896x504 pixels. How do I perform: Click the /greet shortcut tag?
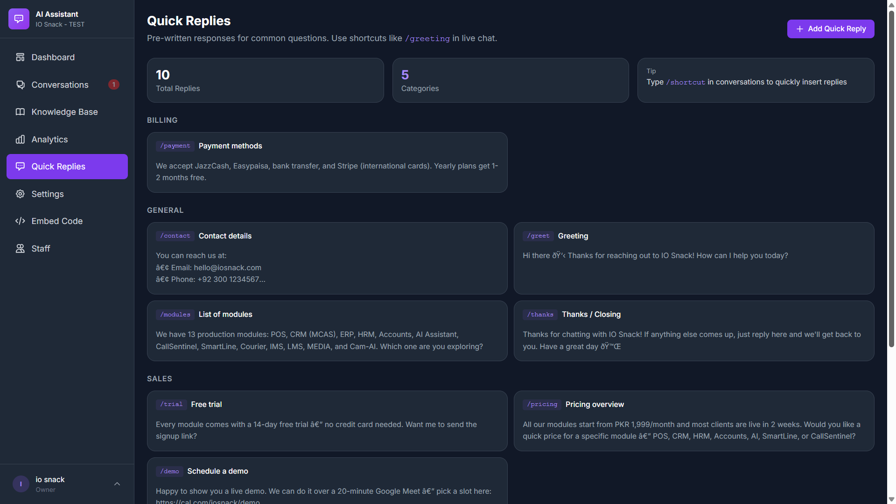coord(538,236)
